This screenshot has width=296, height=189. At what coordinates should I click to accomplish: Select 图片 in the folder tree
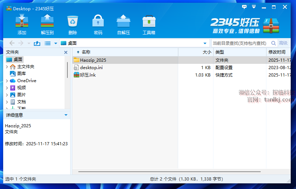(21, 95)
